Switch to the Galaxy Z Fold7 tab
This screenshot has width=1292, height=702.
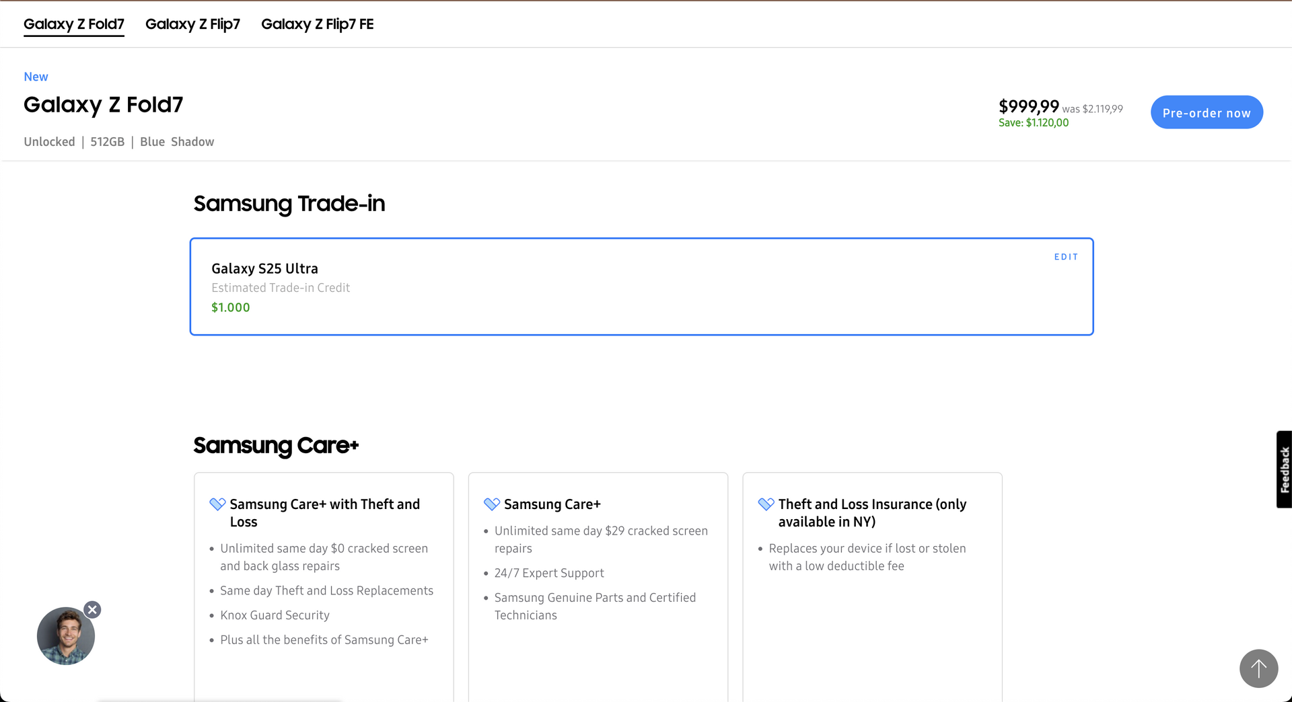point(74,24)
